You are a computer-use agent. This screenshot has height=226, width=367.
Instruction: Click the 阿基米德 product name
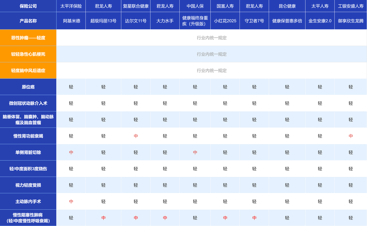click(x=72, y=21)
